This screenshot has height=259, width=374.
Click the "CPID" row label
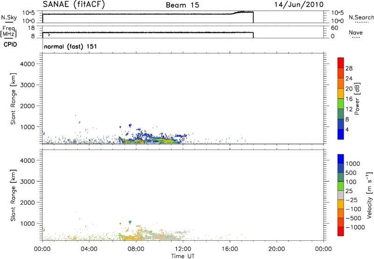coord(10,44)
